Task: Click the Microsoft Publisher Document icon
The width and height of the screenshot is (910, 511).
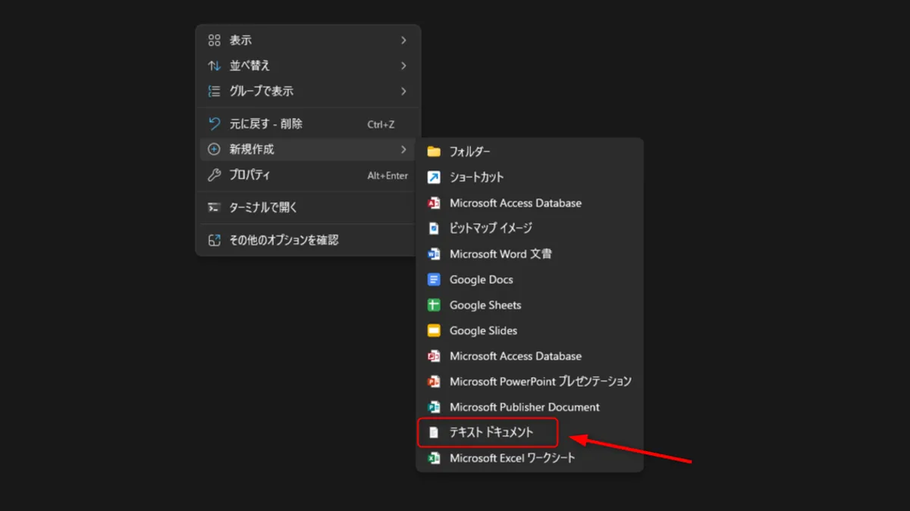Action: (x=434, y=407)
